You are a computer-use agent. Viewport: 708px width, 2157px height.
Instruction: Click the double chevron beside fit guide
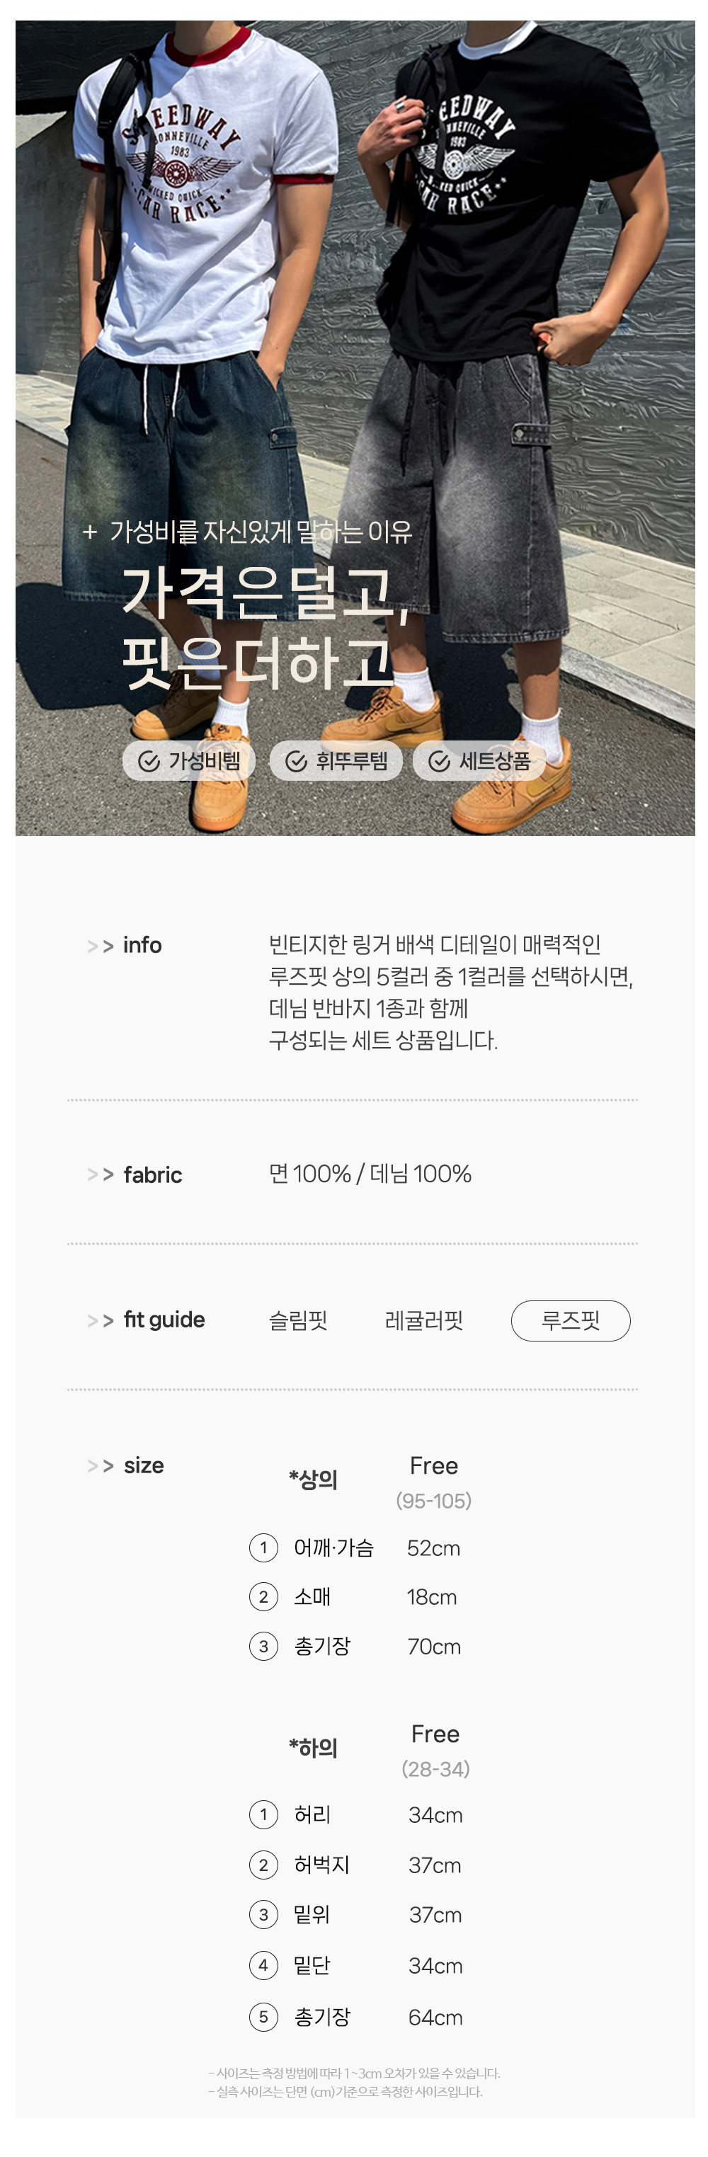pyautogui.click(x=101, y=1320)
